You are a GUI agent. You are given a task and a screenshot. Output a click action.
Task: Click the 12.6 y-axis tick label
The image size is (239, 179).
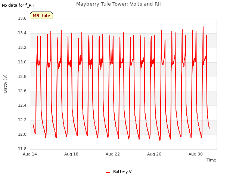22,91
